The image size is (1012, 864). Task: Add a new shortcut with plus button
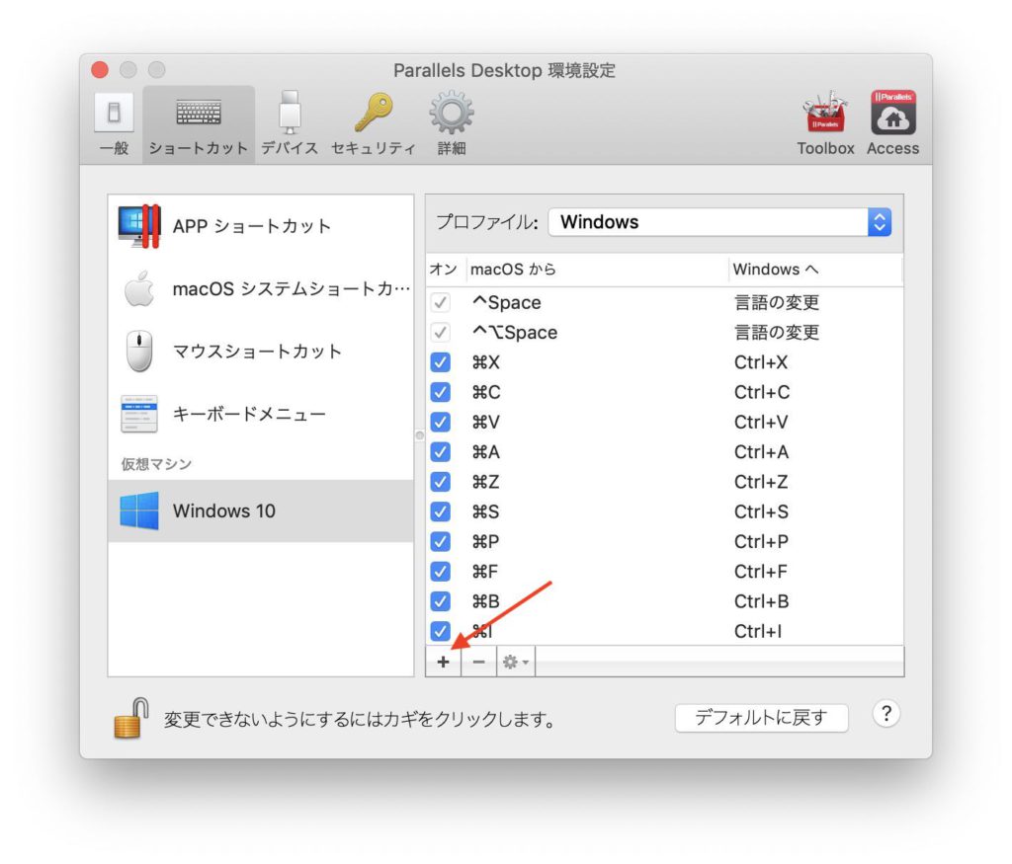[444, 662]
